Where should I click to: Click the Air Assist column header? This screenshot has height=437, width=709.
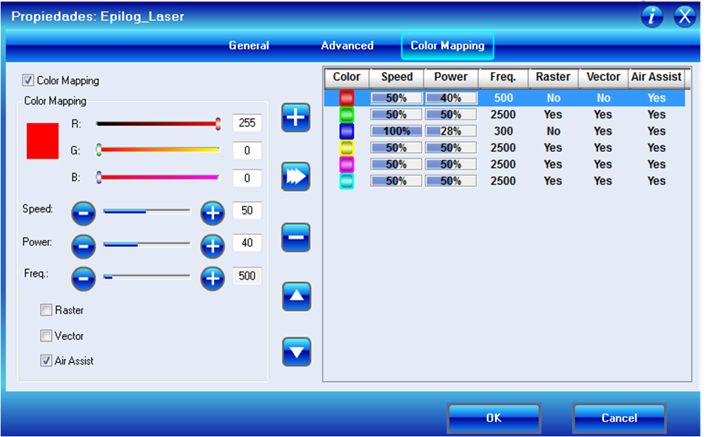tap(656, 77)
